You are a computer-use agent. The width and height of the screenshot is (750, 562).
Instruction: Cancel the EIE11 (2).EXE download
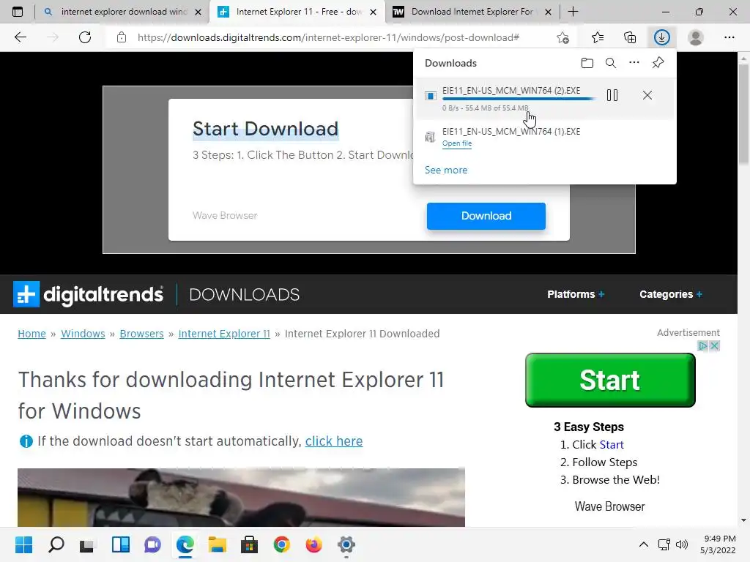[647, 95]
